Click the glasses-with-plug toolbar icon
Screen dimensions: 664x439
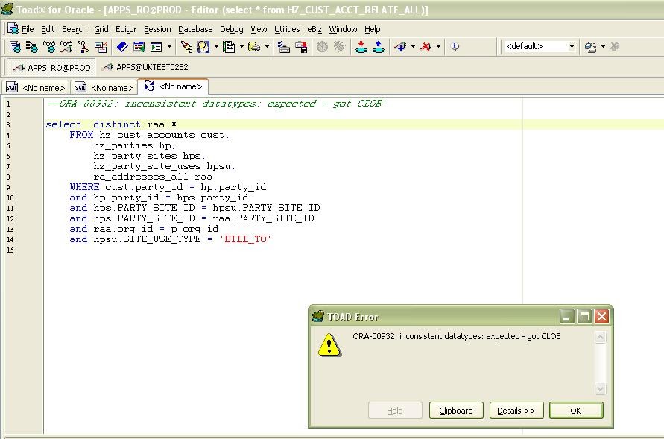[66, 46]
